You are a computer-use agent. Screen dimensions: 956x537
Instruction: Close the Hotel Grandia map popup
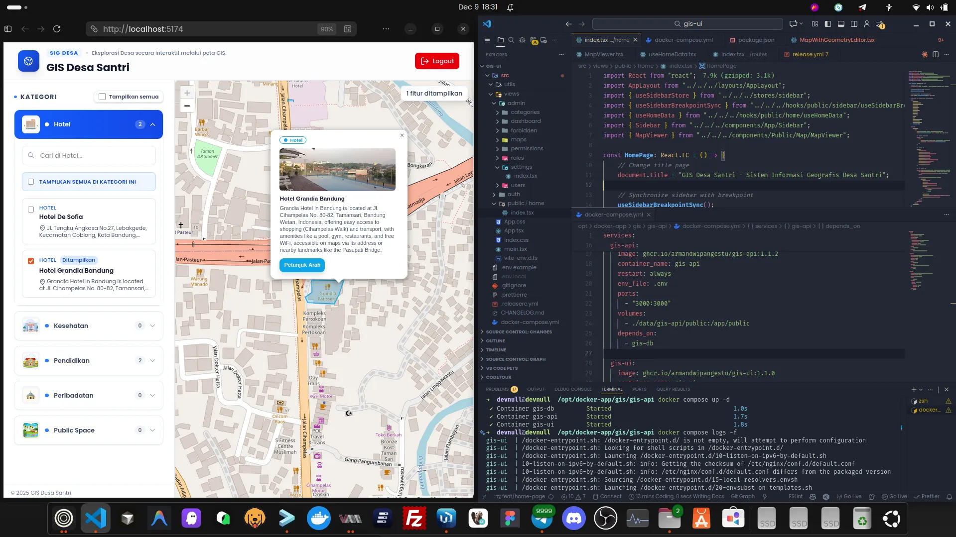coord(402,135)
